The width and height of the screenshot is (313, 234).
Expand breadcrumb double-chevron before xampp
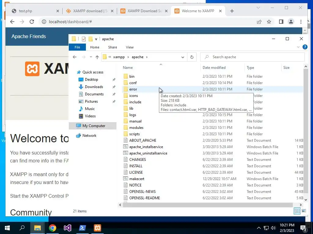pyautogui.click(x=110, y=57)
